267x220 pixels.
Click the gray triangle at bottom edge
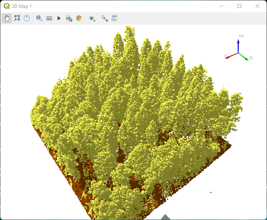[165, 217]
